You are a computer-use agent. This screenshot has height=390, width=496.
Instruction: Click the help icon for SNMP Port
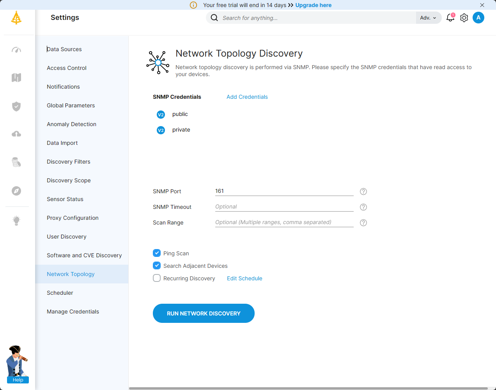point(363,191)
